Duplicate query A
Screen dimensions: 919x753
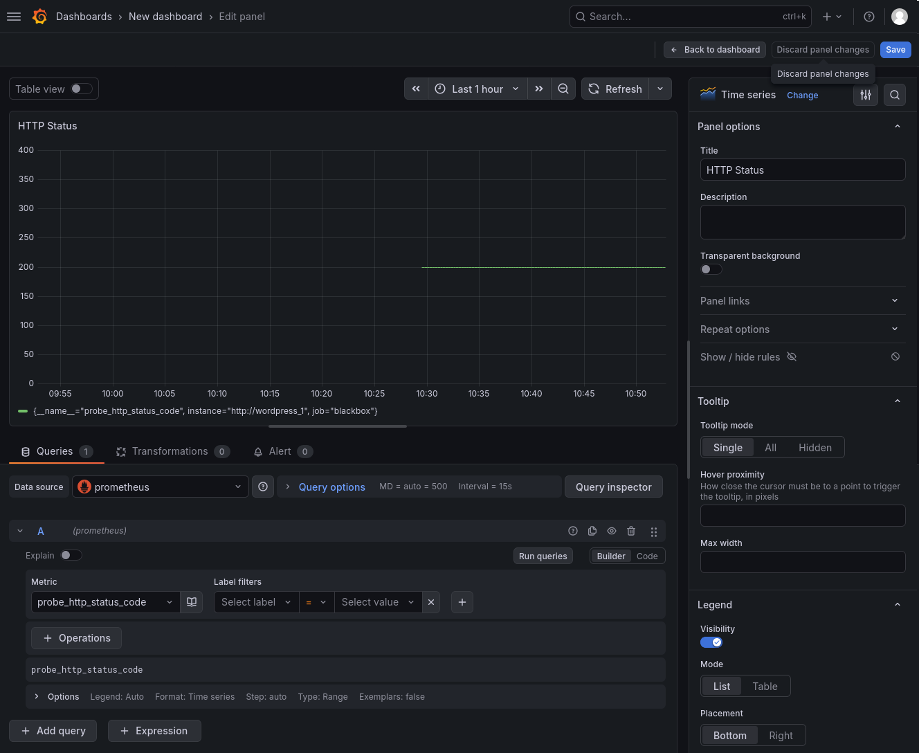click(x=592, y=531)
